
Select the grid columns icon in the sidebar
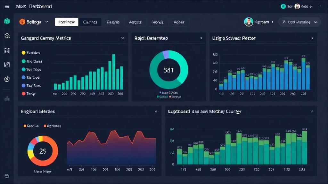[7, 50]
